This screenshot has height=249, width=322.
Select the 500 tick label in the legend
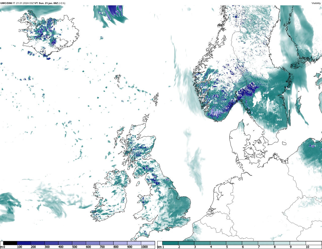tap(74, 247)
